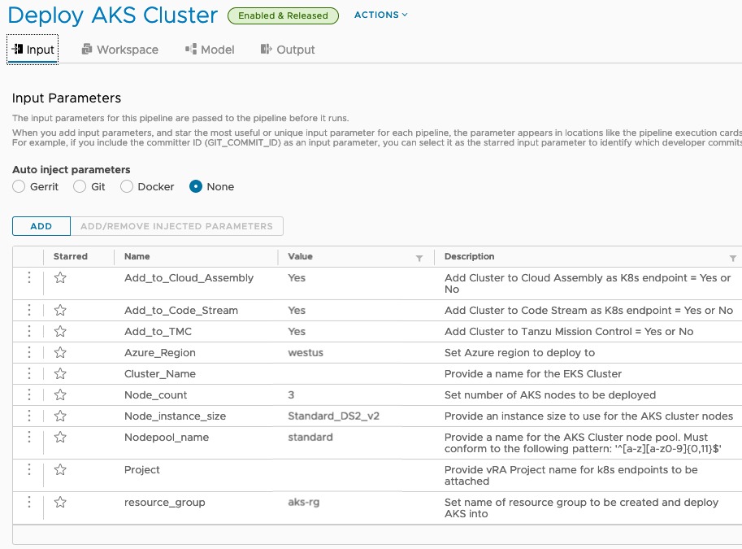The image size is (742, 549).
Task: Expand the ACTIONS dropdown menu
Action: 381,15
